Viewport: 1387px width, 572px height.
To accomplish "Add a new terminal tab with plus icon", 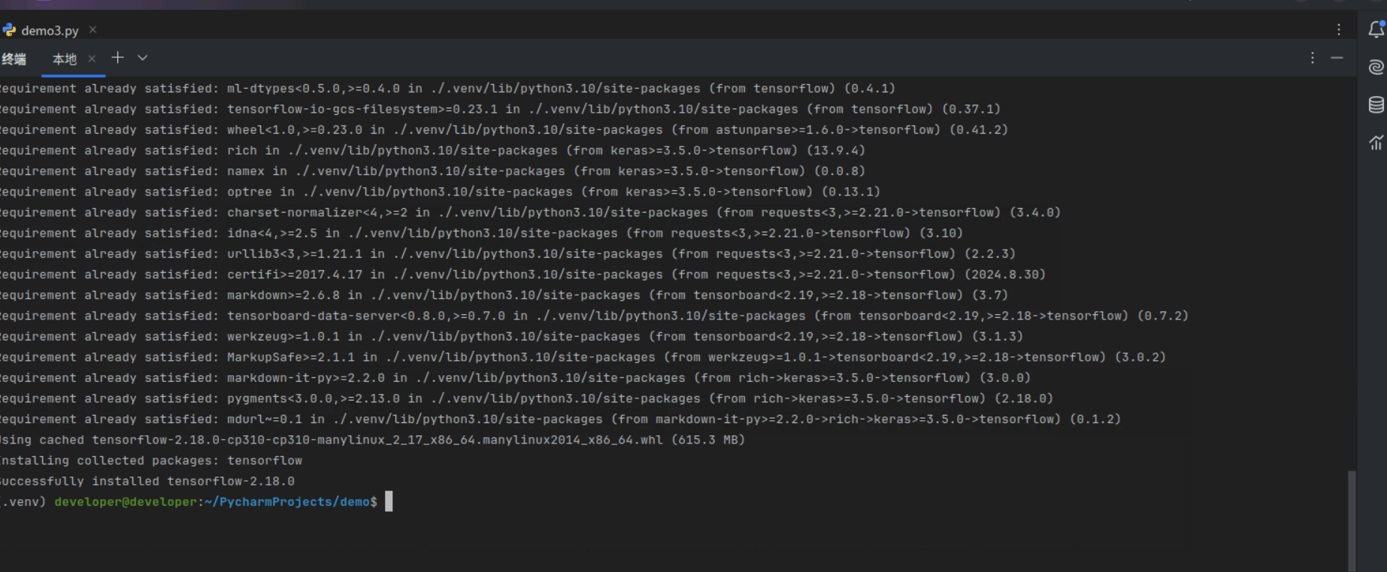I will click(117, 58).
